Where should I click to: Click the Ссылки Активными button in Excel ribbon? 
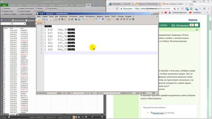click(25, 14)
